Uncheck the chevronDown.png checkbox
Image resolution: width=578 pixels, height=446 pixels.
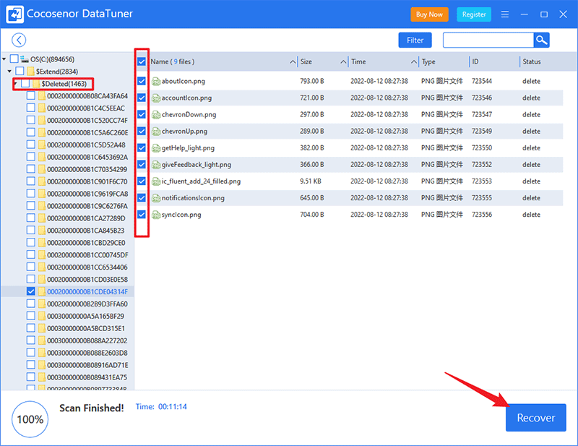[142, 114]
